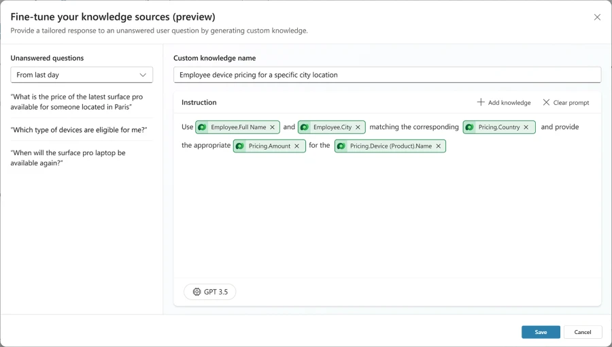Close the Fine-tune knowledge sources dialog

tap(597, 17)
